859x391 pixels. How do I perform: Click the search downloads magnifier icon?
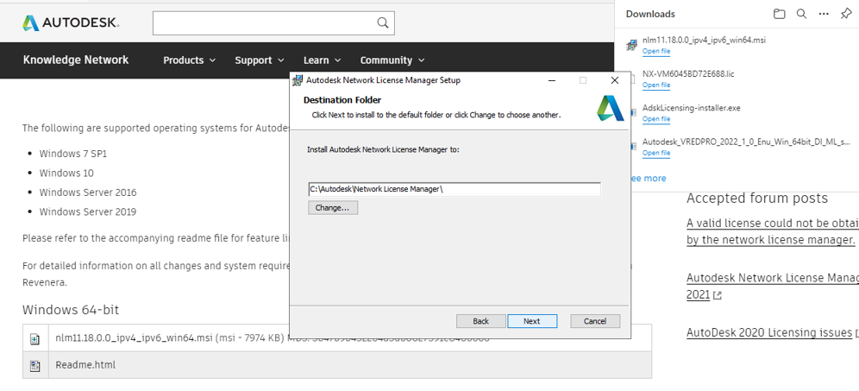click(801, 14)
